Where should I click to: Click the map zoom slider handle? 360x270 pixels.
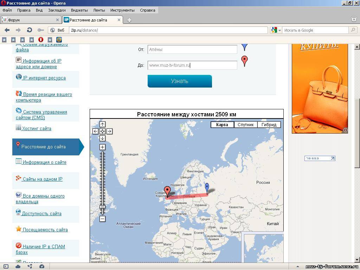pos(102,207)
